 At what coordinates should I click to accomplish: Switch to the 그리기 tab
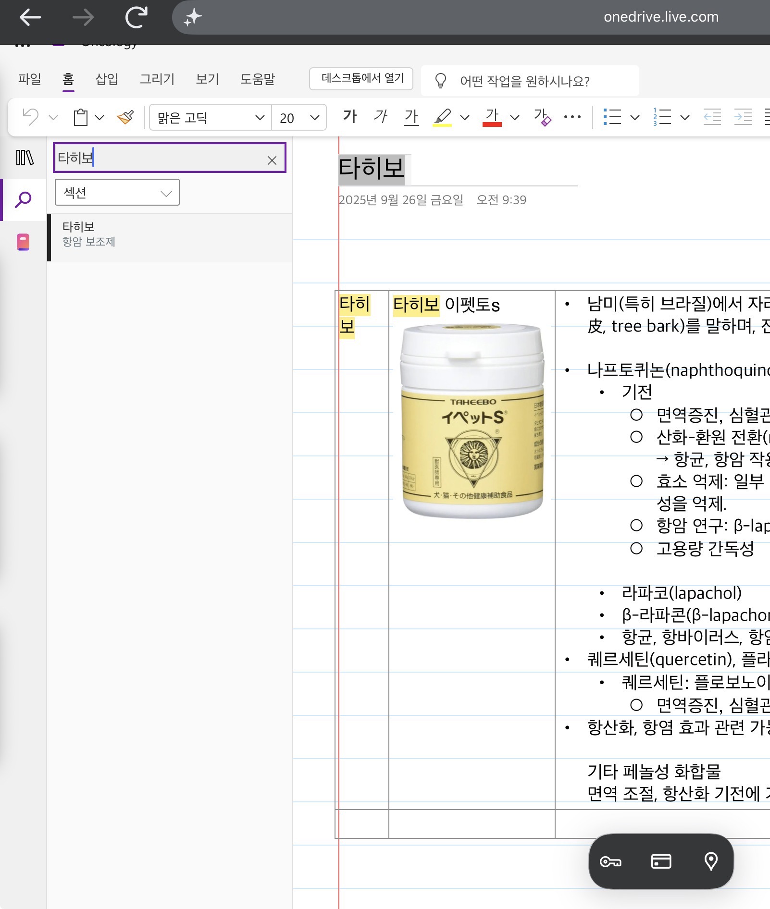click(x=157, y=79)
